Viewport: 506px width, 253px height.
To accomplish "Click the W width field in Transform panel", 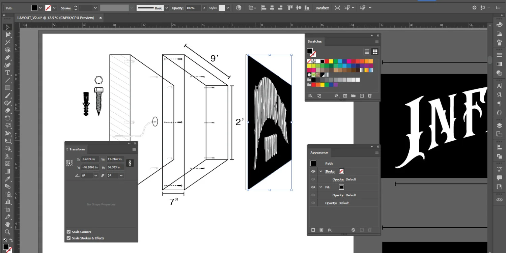I will point(115,159).
